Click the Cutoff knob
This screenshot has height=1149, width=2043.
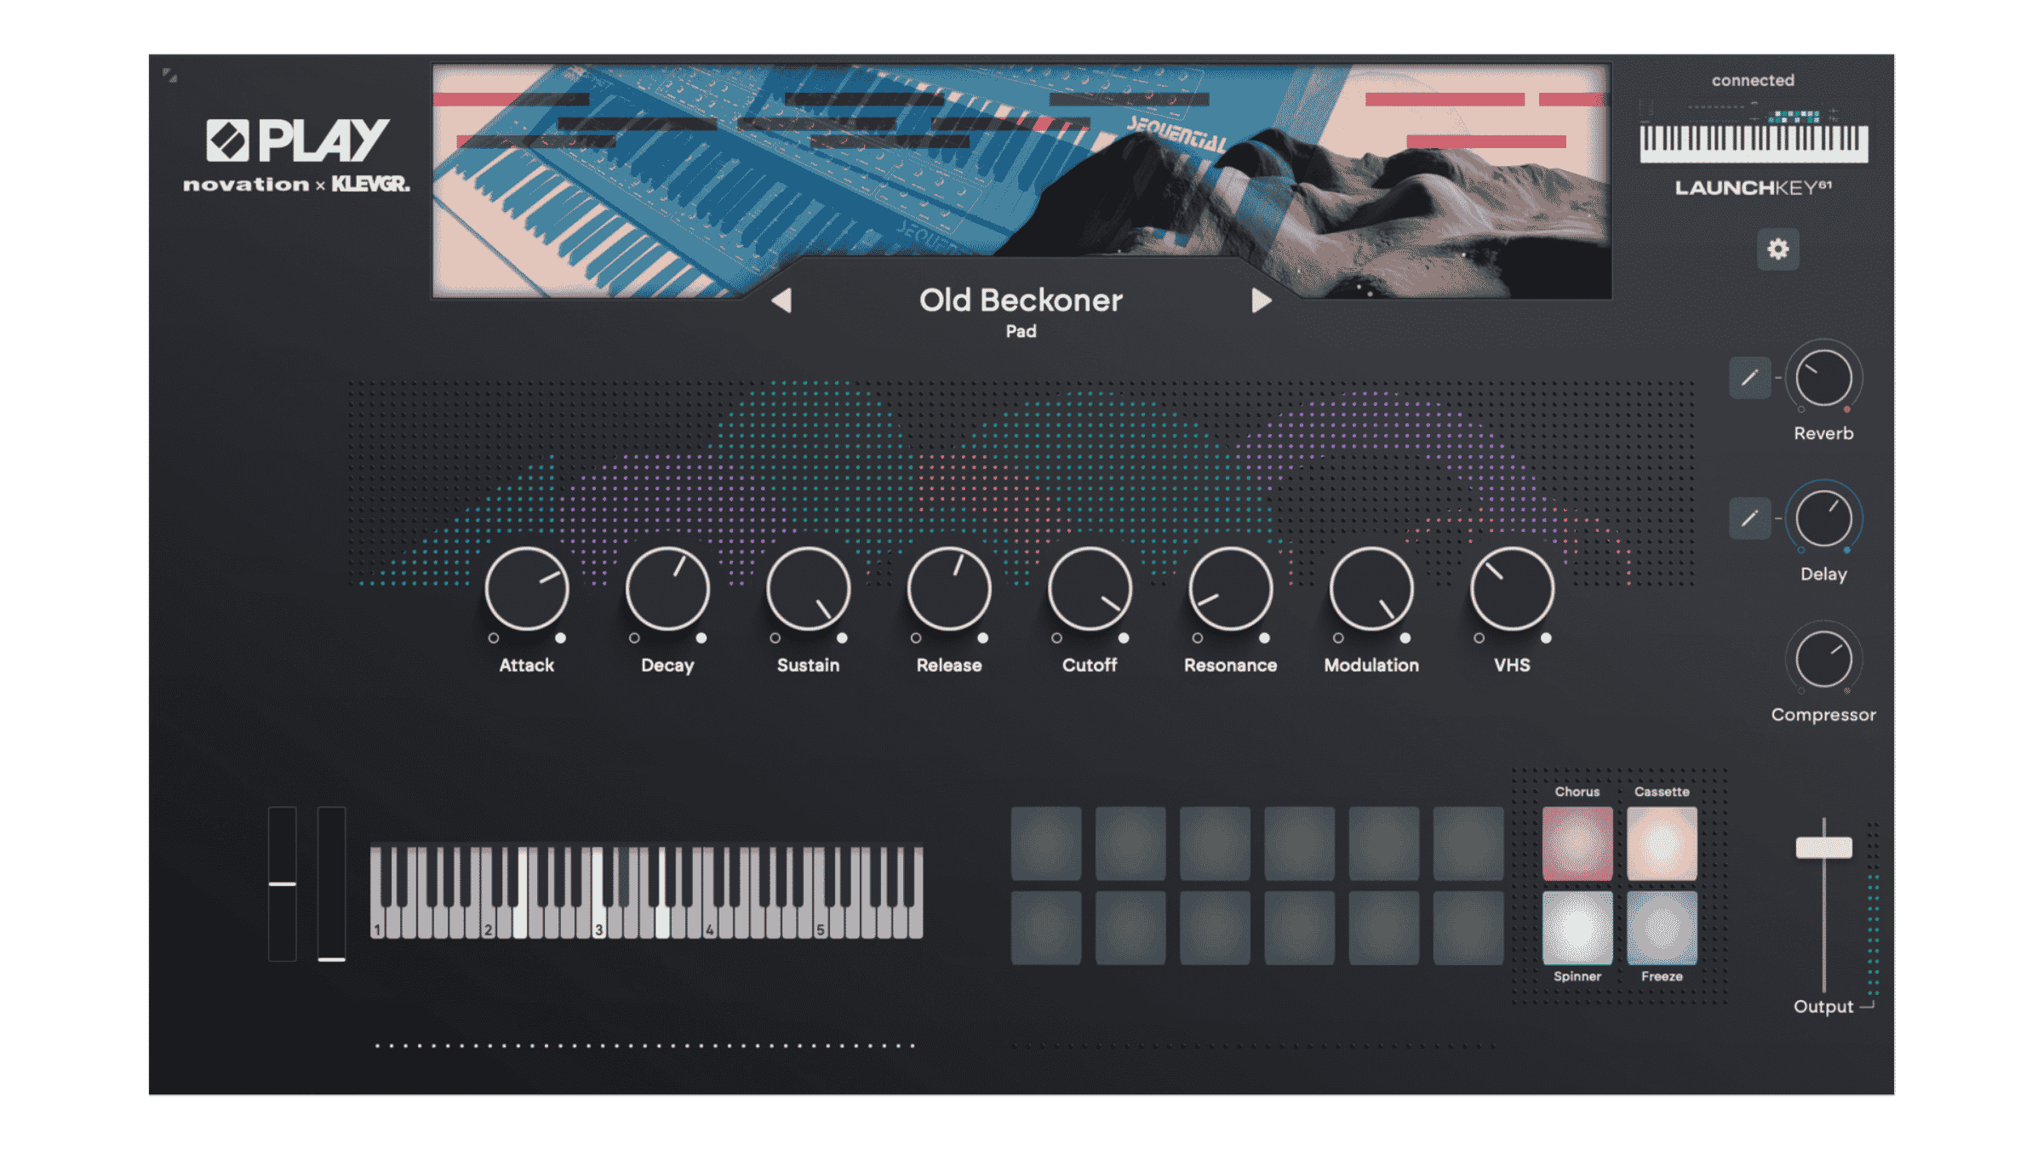(x=1090, y=589)
